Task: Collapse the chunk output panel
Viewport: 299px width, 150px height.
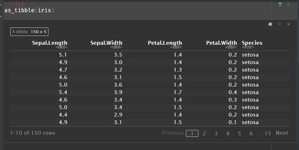Action: click(x=280, y=24)
